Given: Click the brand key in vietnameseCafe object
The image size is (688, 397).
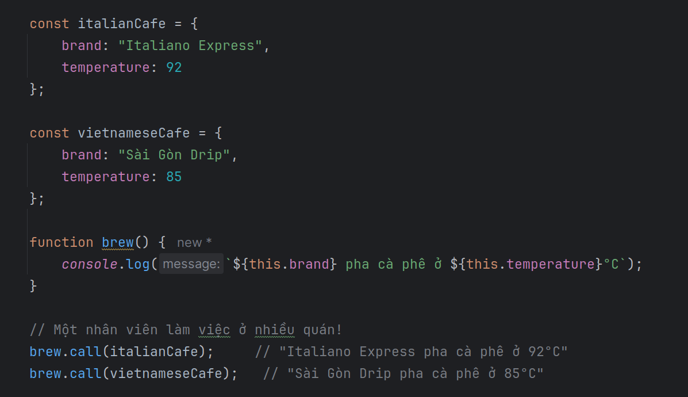Looking at the screenshot, I should click(x=81, y=155).
